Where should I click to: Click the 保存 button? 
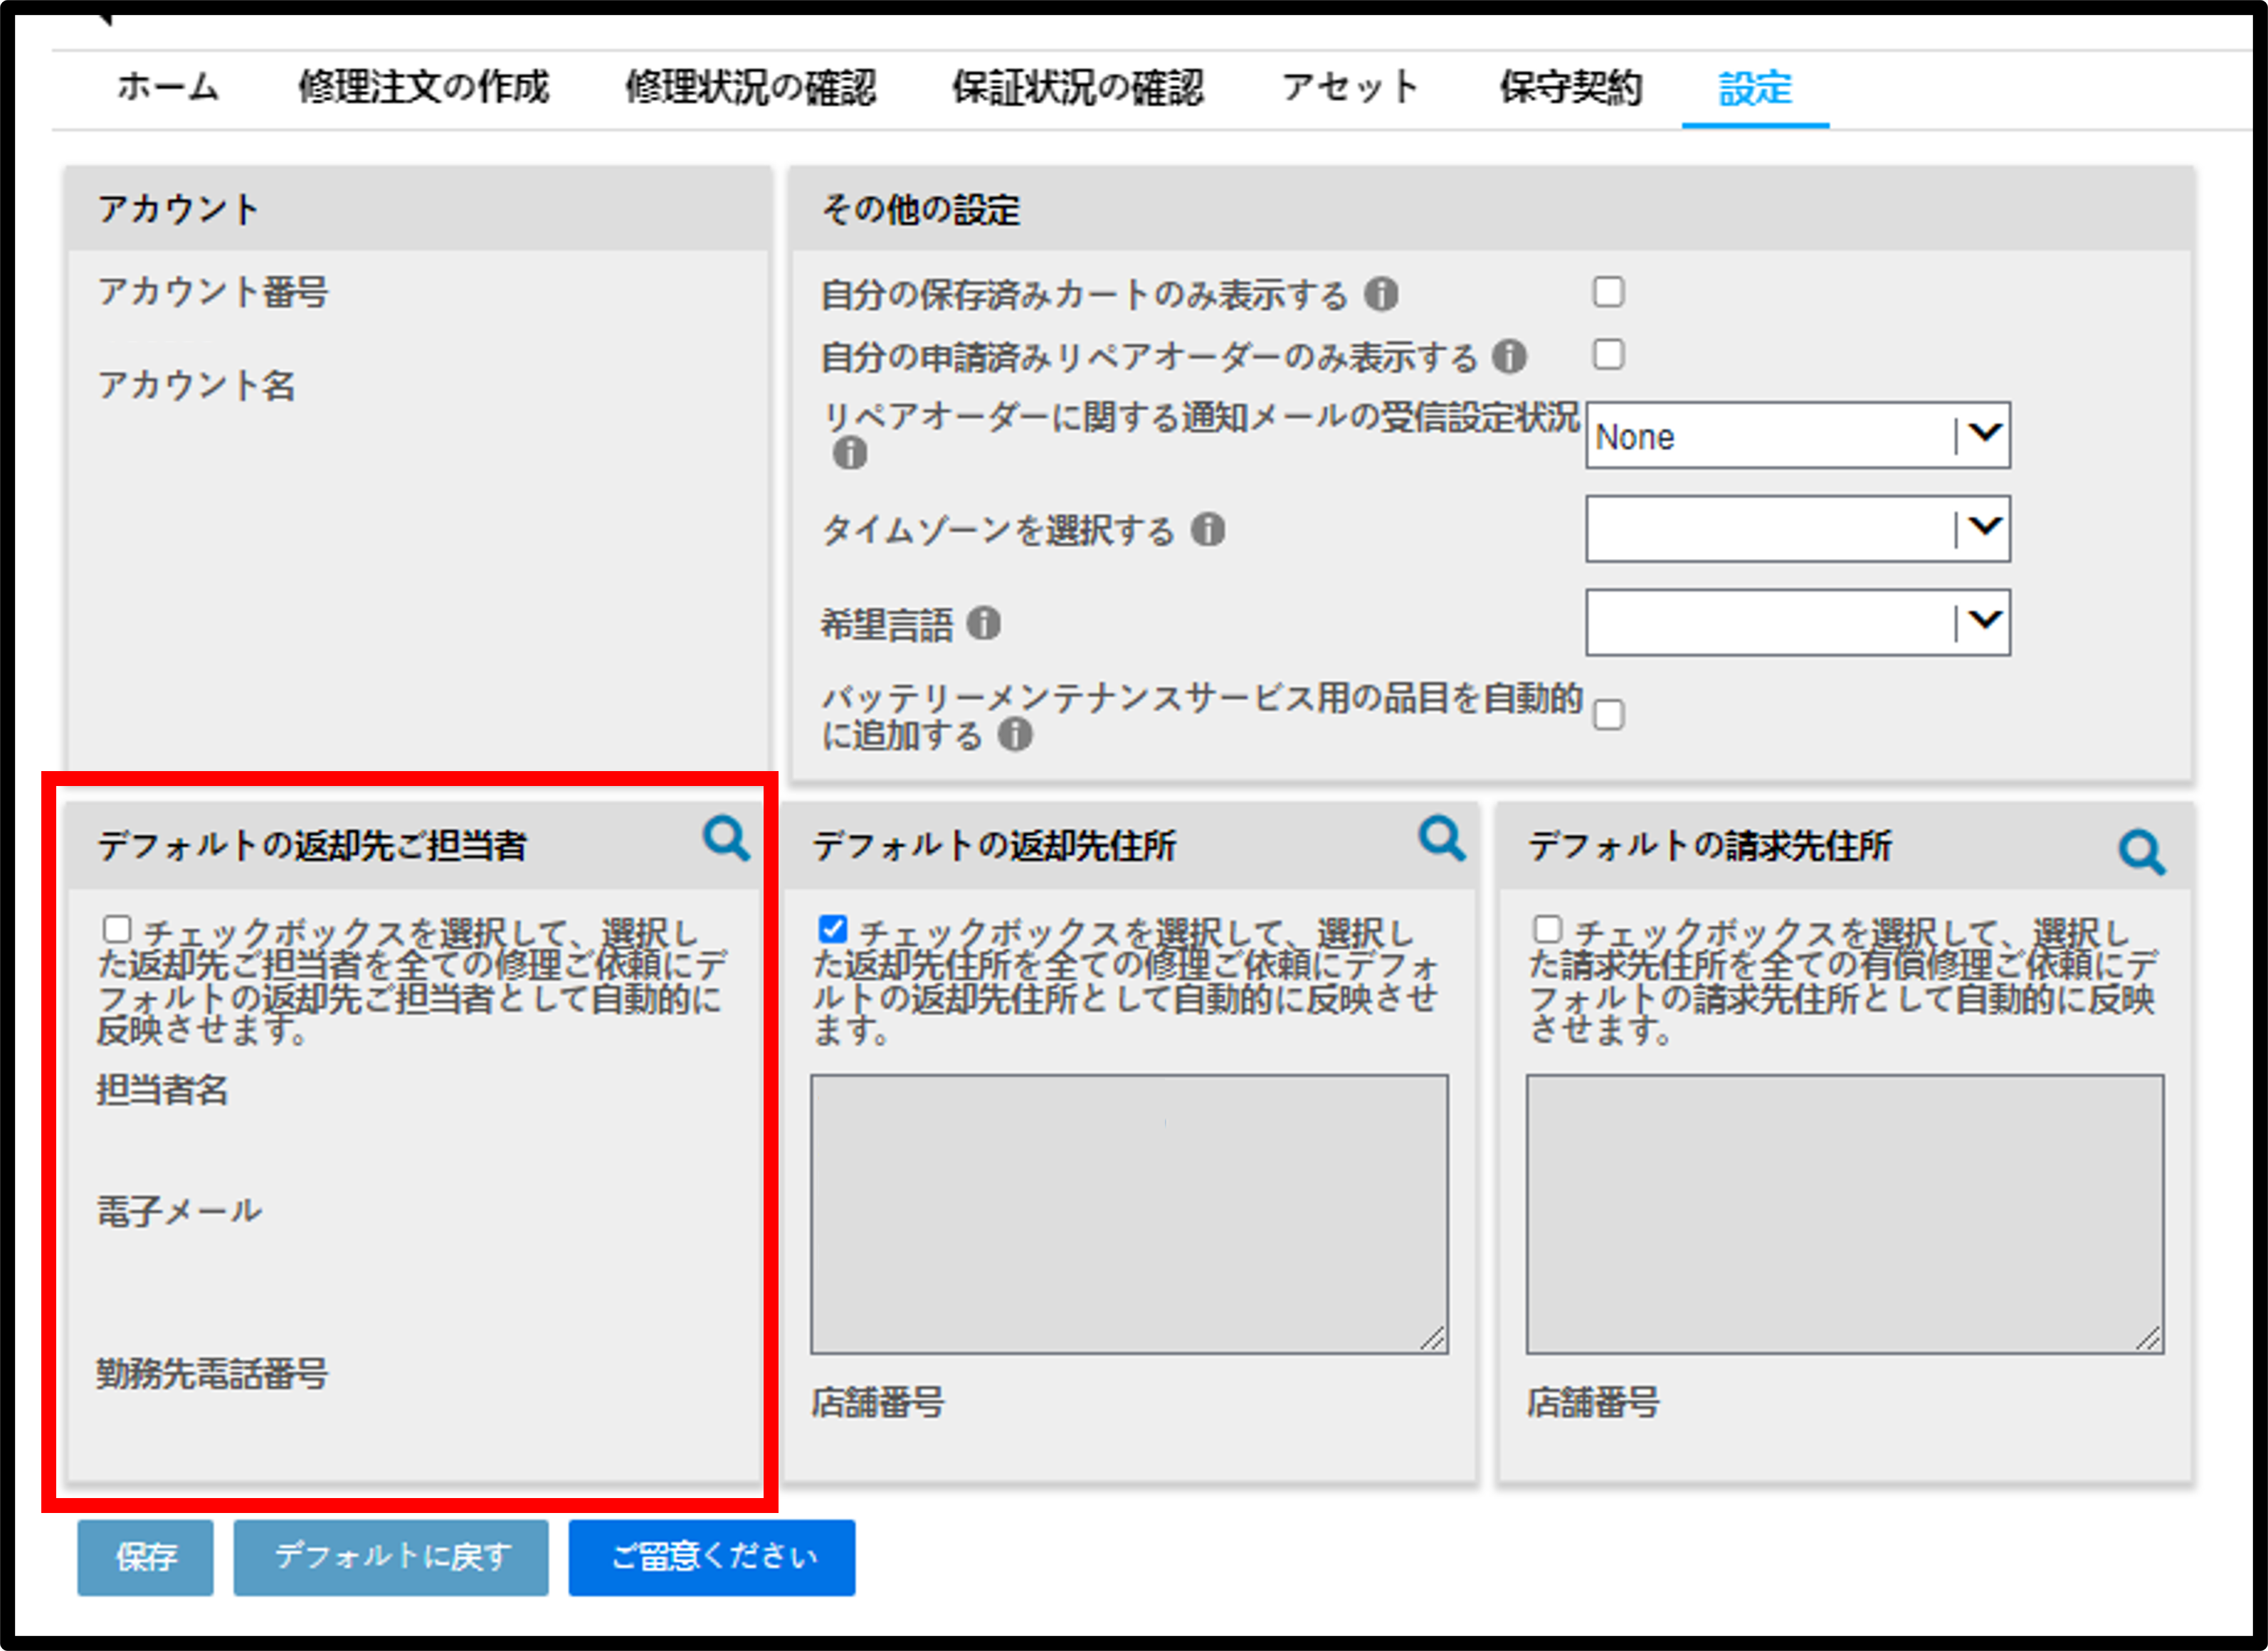(146, 1557)
